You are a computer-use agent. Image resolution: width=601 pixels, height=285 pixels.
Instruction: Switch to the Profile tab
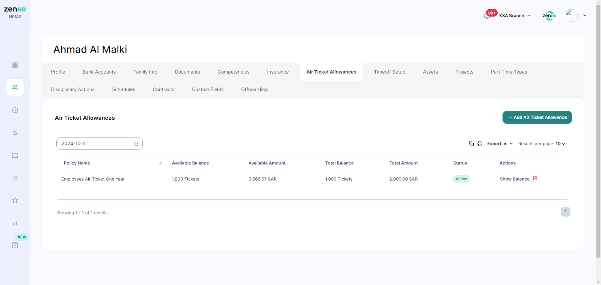pyautogui.click(x=58, y=72)
